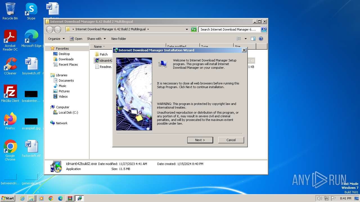Click the taskbar clock 8:41 PM
This screenshot has height=202, width=360.
point(345,198)
